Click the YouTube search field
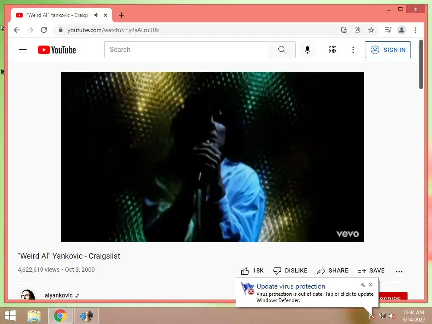 186,50
